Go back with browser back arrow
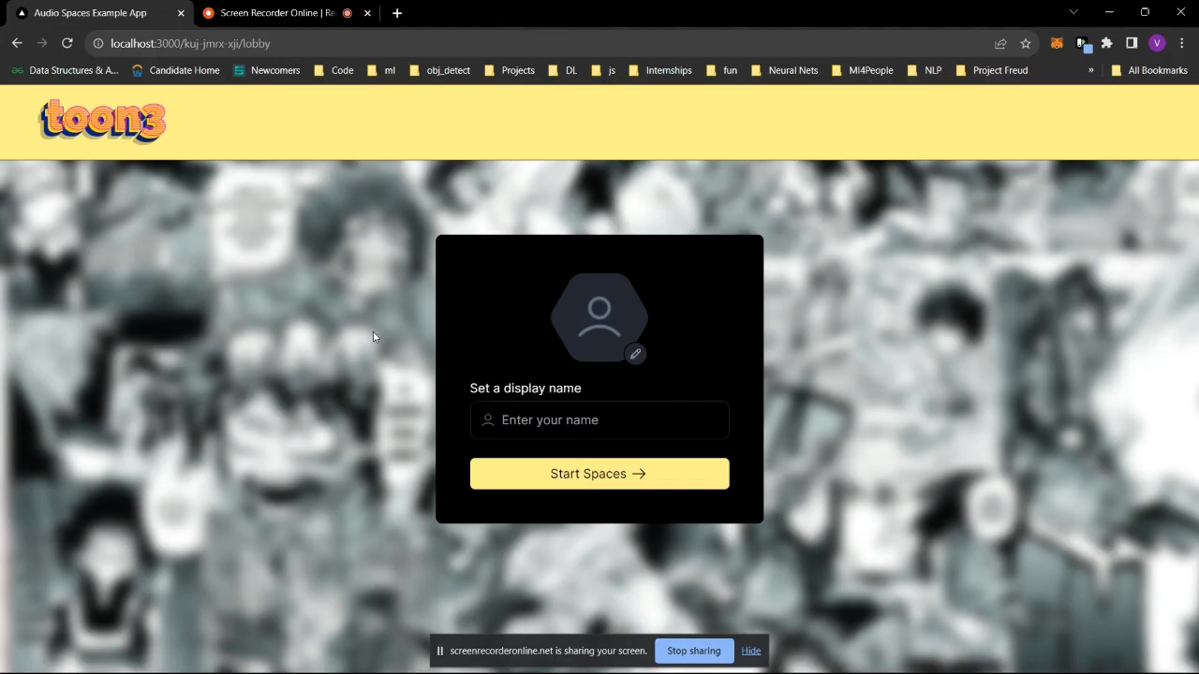The image size is (1199, 674). pos(17,43)
